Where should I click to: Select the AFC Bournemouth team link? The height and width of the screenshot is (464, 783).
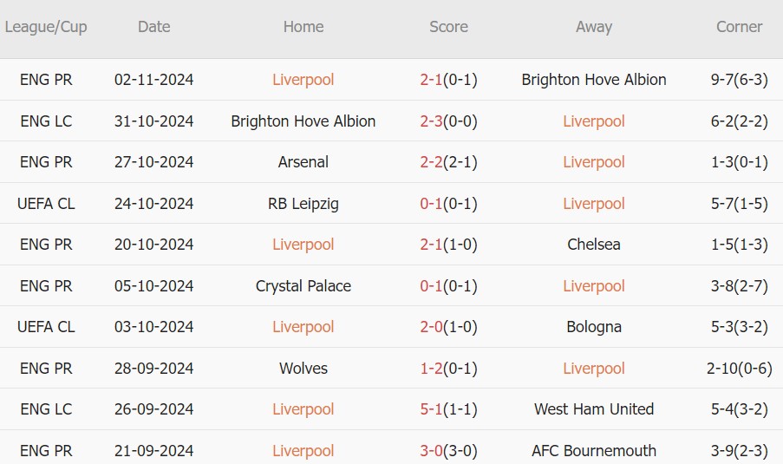[x=594, y=451]
